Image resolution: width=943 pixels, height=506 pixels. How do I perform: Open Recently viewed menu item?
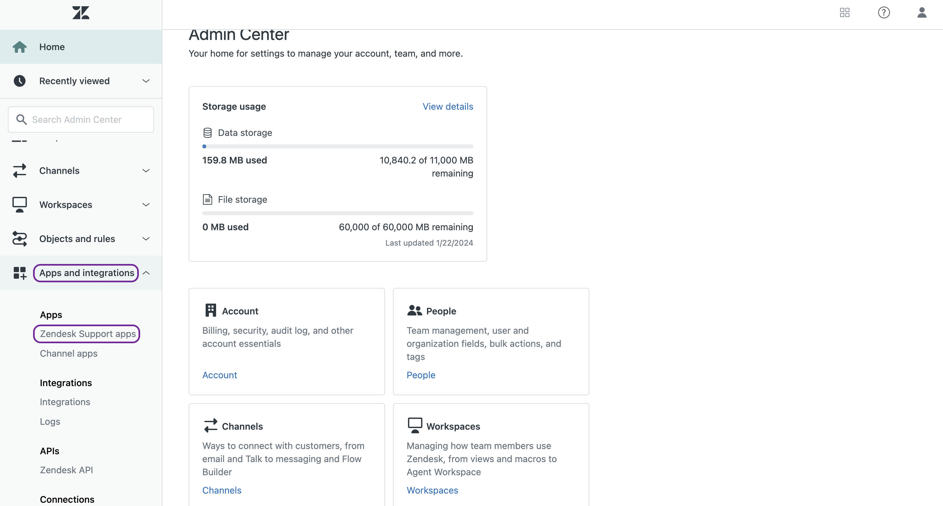click(x=81, y=81)
